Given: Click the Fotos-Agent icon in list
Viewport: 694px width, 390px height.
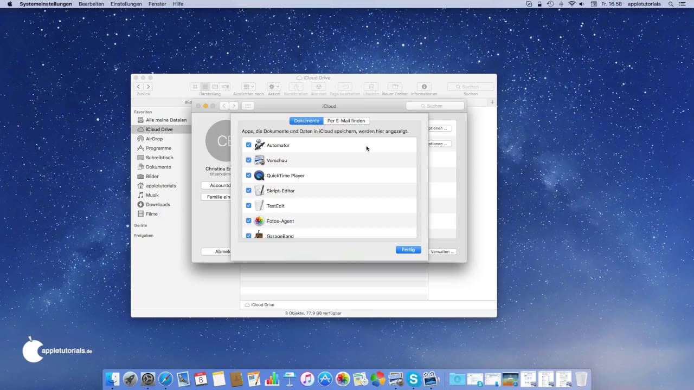Looking at the screenshot, I should point(259,221).
